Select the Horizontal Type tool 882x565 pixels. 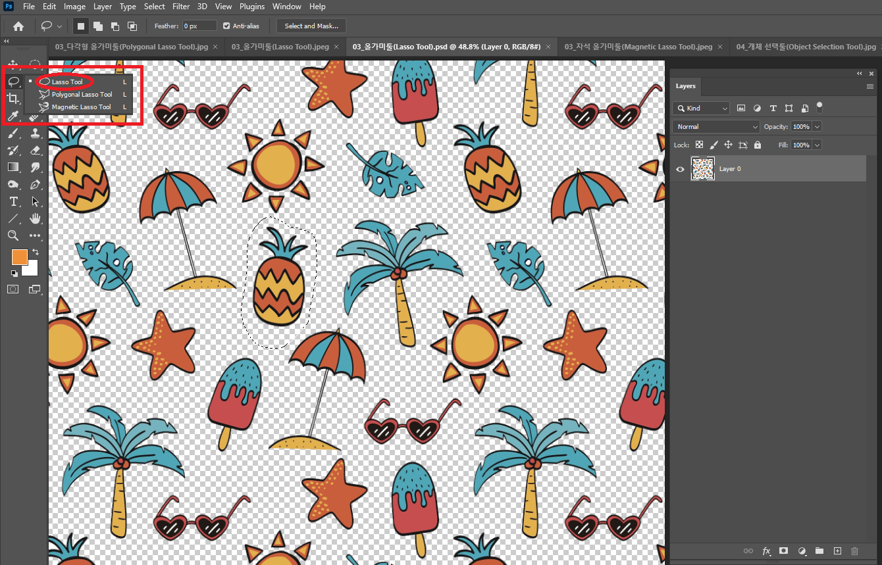point(13,201)
